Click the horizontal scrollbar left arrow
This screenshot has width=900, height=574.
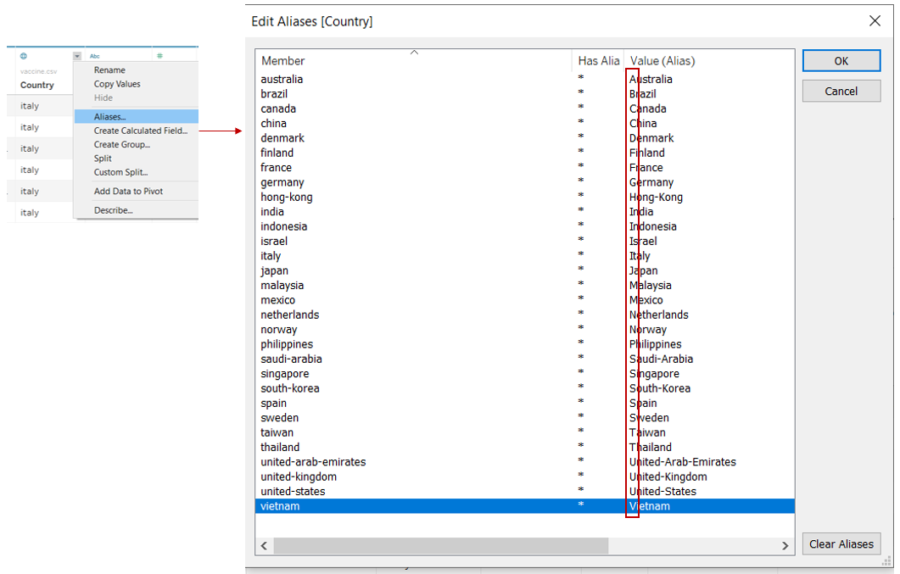point(265,546)
